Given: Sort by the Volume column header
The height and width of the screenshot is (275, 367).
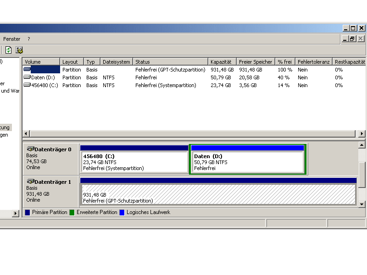Looking at the screenshot, I should click(41, 62).
